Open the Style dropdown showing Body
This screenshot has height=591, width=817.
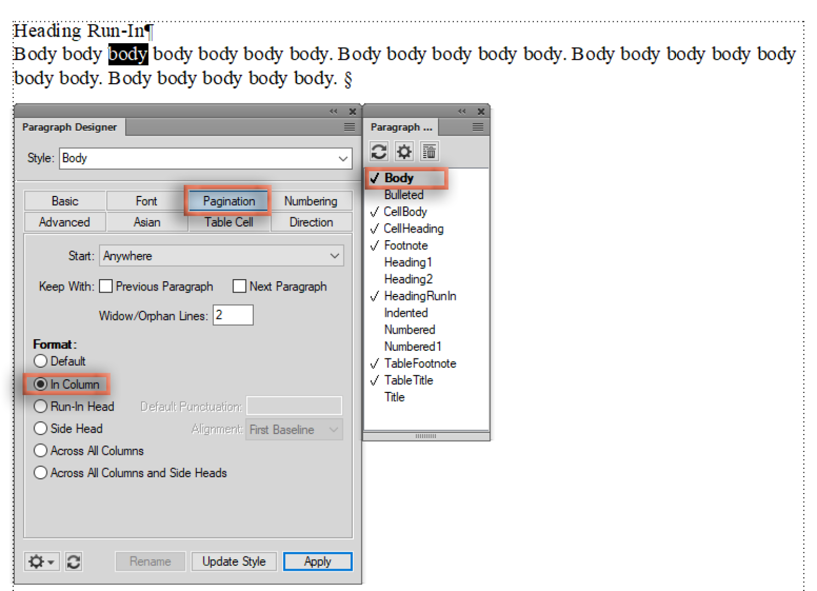[206, 159]
